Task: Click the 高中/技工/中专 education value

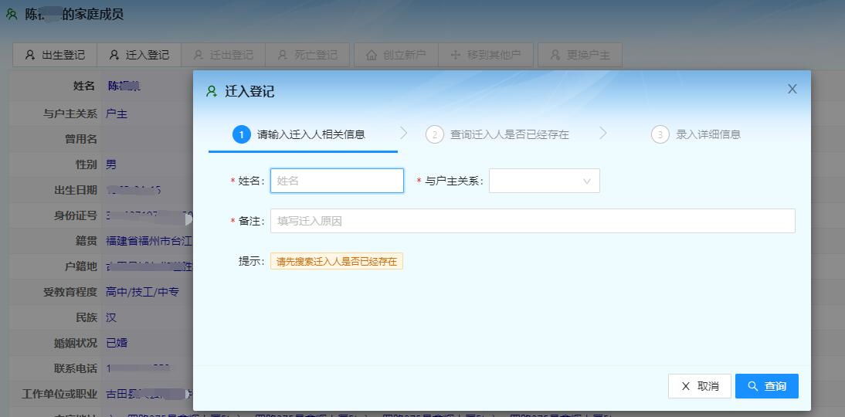Action: [142, 292]
